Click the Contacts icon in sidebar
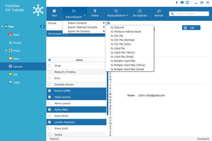 tap(11, 66)
